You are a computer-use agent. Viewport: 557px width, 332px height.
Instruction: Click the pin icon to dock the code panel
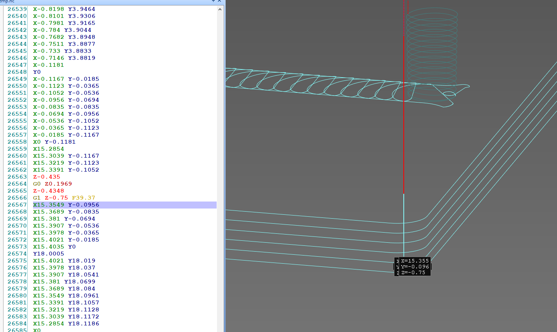[213, 2]
